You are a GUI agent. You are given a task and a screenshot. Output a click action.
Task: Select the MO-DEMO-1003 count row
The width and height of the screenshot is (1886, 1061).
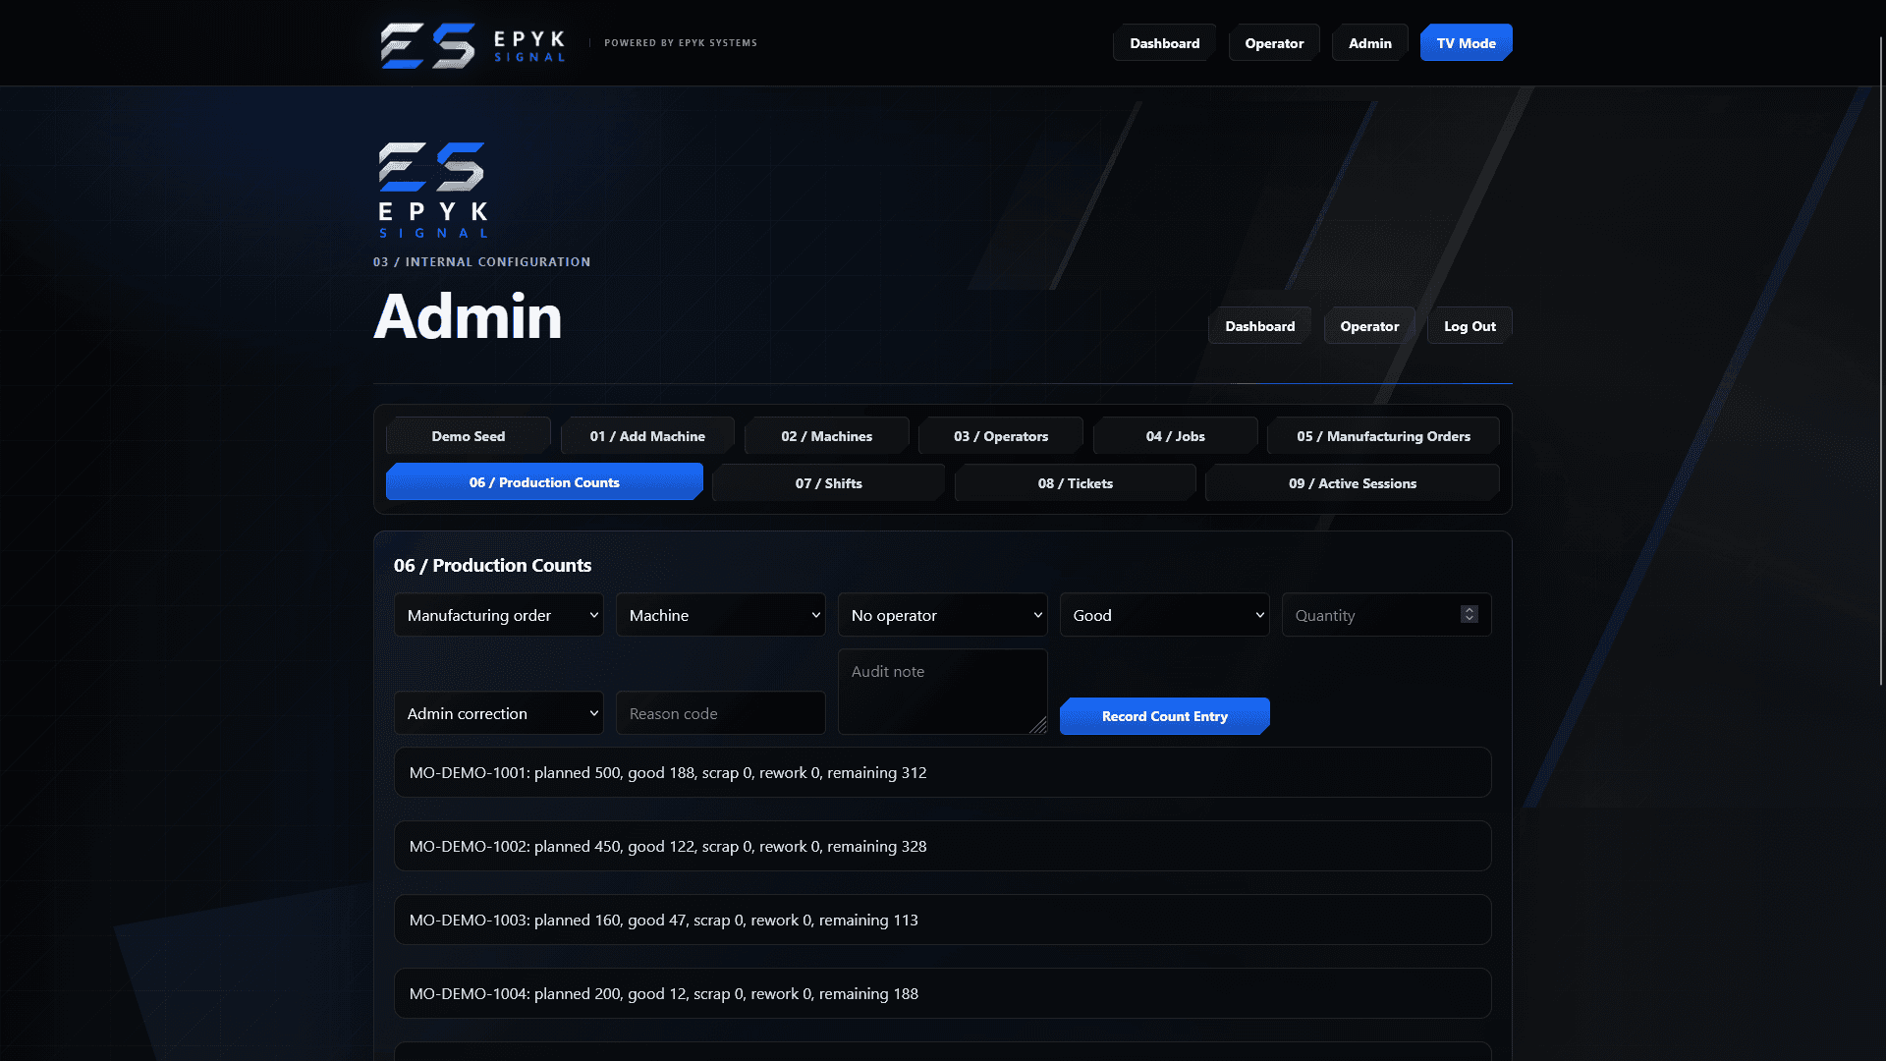(943, 920)
